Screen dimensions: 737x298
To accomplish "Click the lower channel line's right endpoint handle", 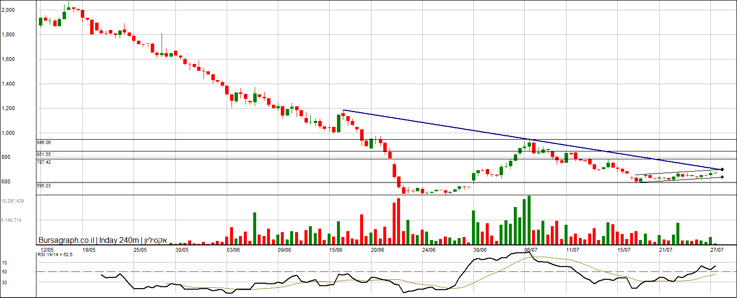I will 722,177.
